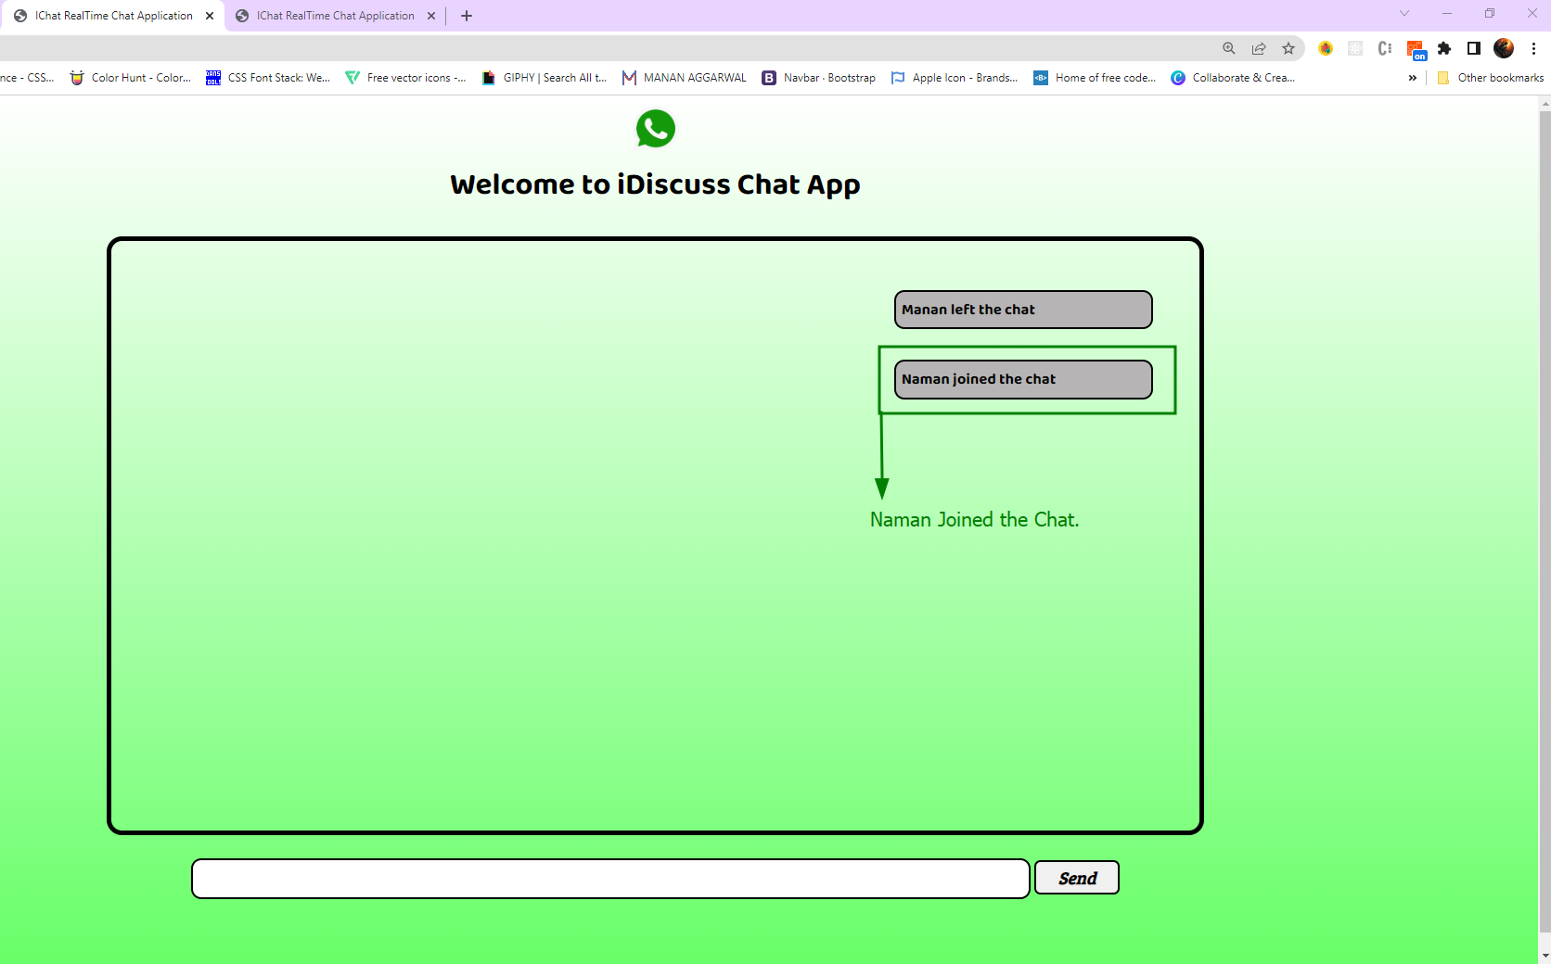
Task: Click the orange extension icon in the toolbar
Action: 1415,48
